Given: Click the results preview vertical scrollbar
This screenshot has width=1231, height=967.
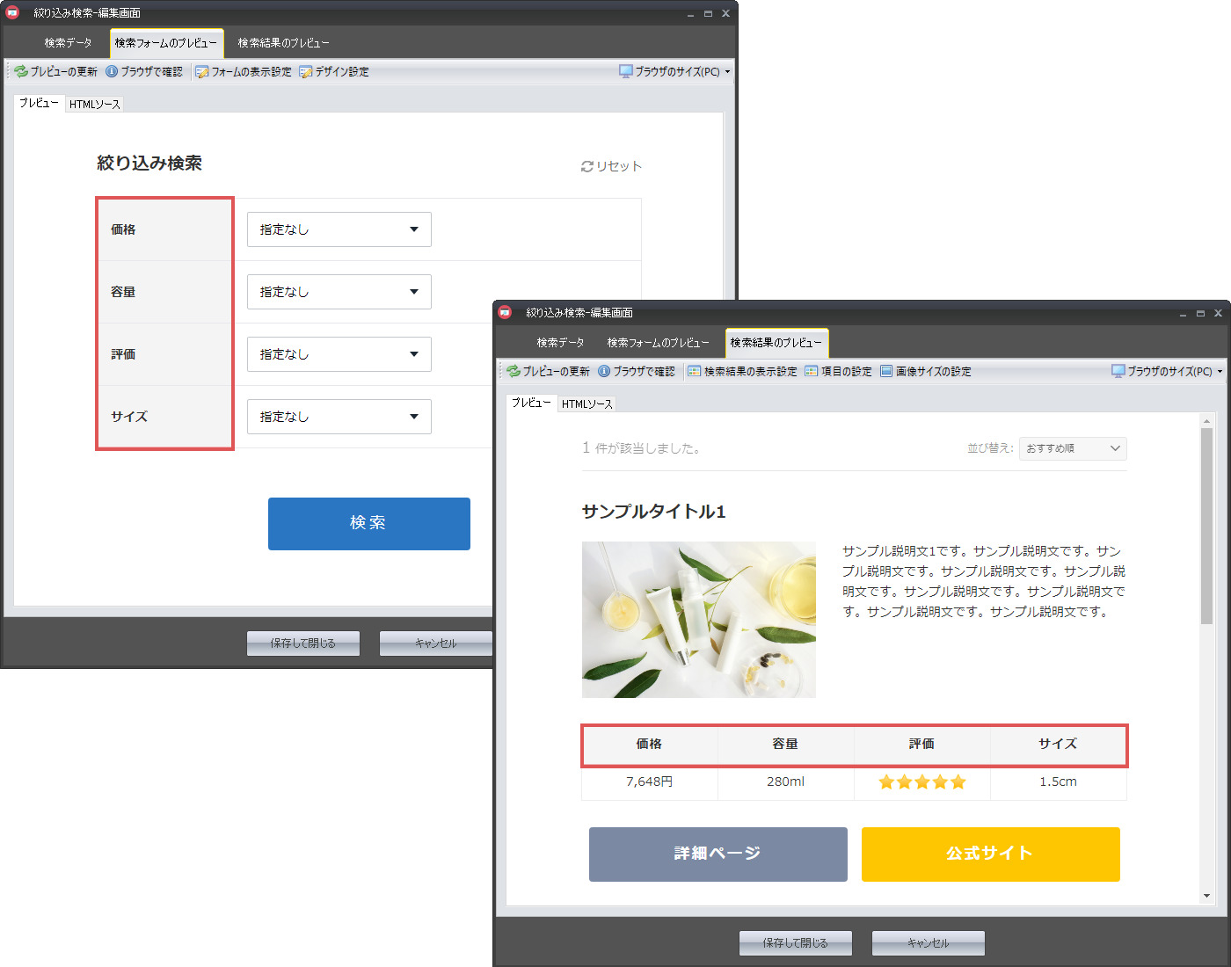Looking at the screenshot, I should click(1206, 527).
